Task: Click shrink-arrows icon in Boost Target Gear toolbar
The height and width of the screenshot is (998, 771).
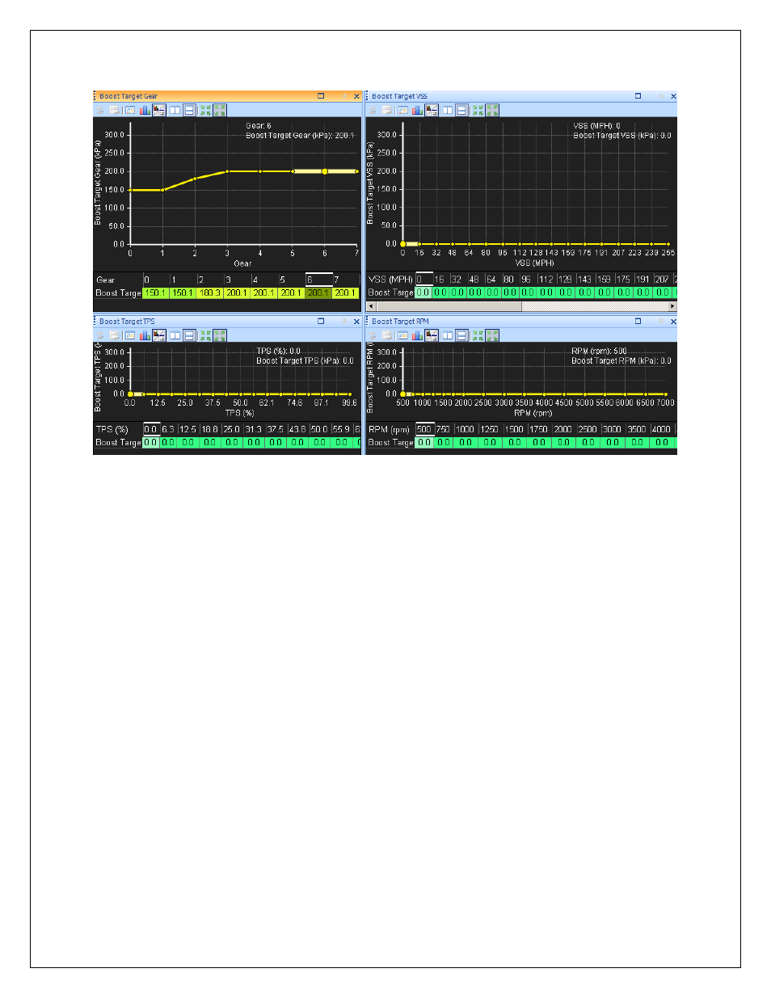Action: [205, 110]
